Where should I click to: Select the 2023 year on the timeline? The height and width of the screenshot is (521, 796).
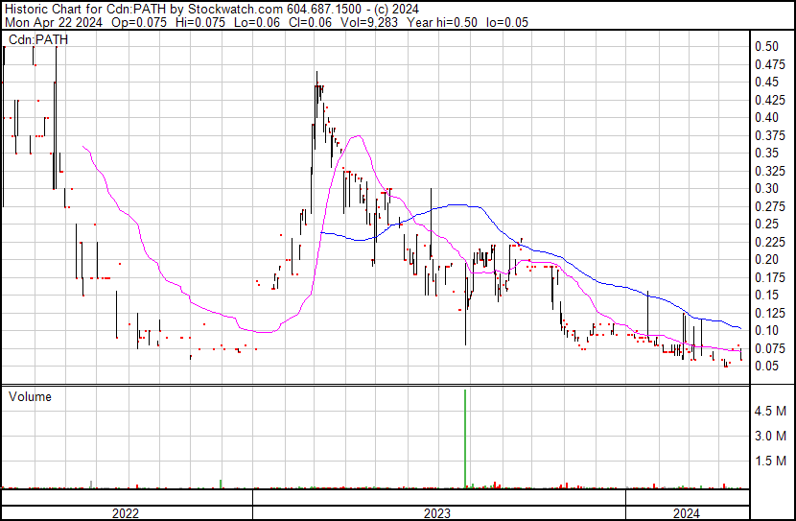pyautogui.click(x=437, y=513)
